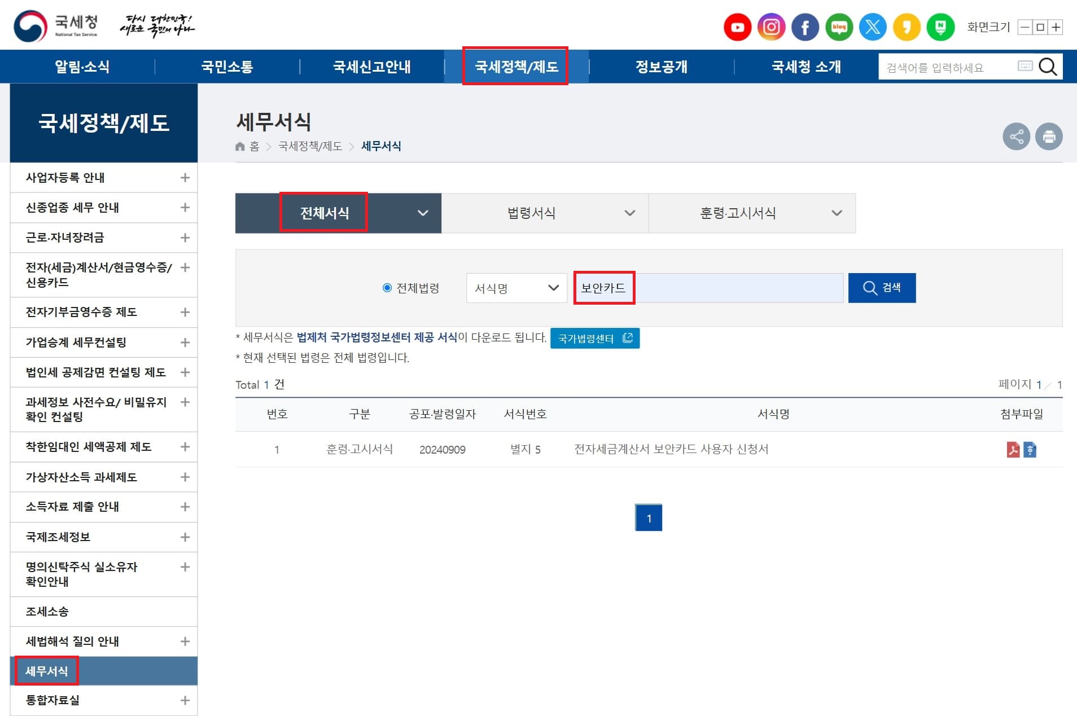The width and height of the screenshot is (1077, 716).
Task: Open the 서식명 dropdown
Action: 515,288
